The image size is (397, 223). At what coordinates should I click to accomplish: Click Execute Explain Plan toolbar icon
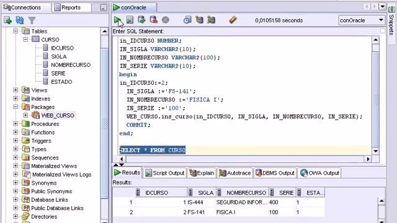199,20
